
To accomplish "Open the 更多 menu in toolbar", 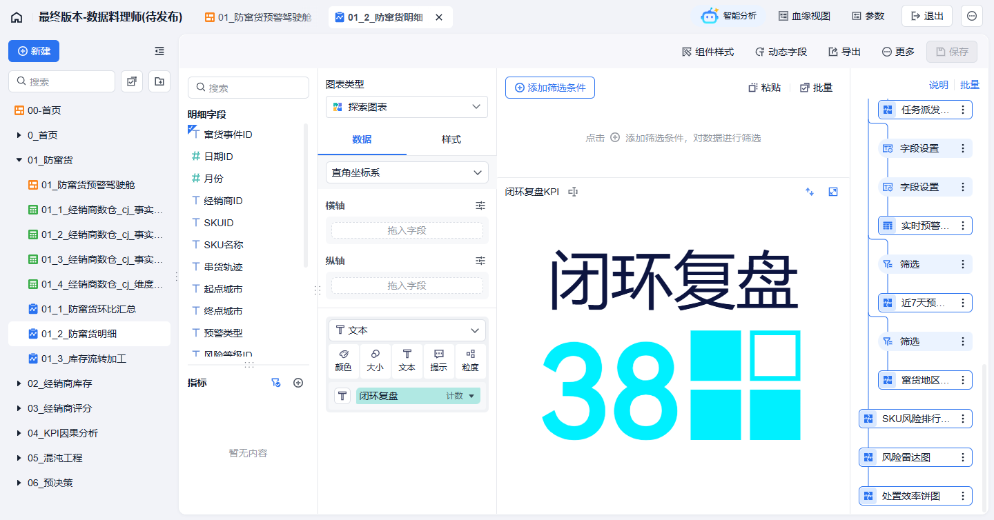I will point(898,52).
